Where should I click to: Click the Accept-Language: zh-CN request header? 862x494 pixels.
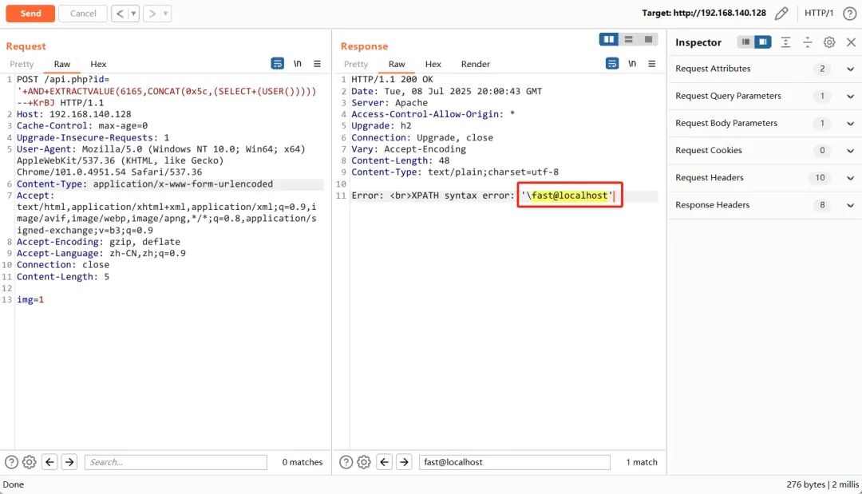(x=101, y=253)
